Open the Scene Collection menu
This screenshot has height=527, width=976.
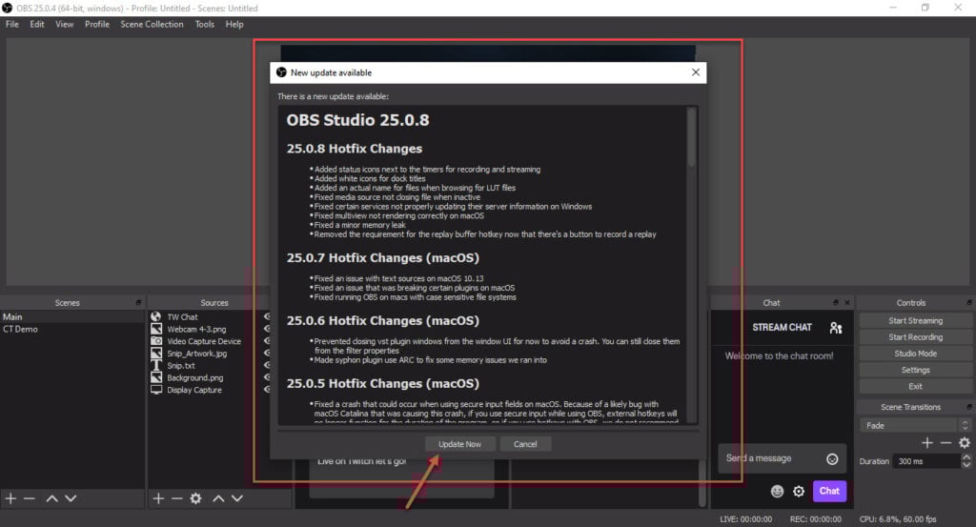coord(152,24)
